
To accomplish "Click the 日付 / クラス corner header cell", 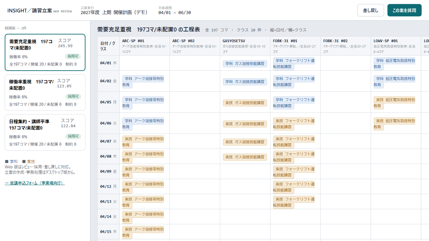I will pos(108,46).
